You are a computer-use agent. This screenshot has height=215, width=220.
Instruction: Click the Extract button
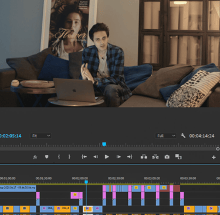(x=155, y=157)
